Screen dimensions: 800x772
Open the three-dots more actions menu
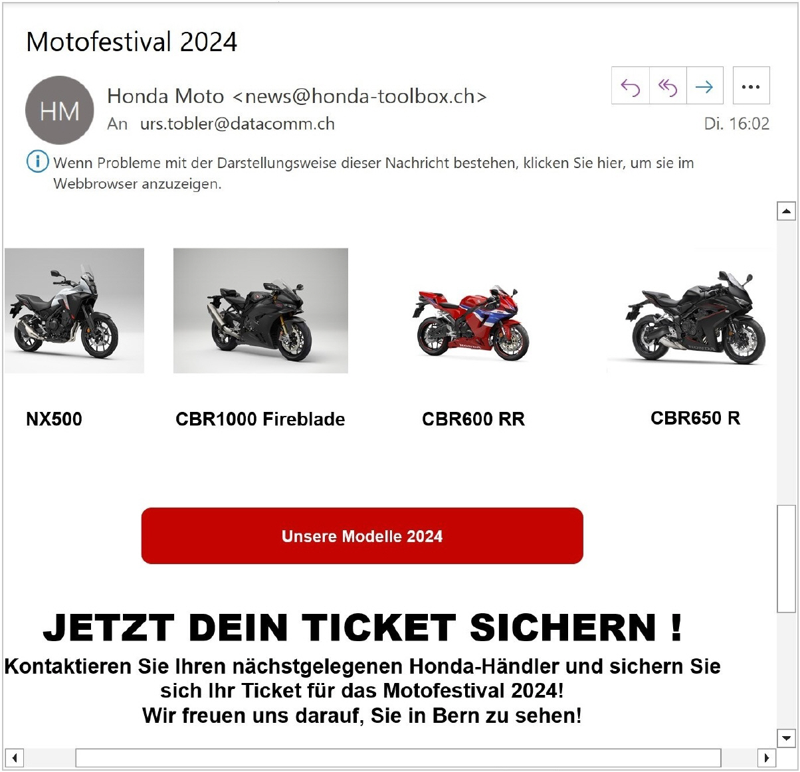(751, 86)
